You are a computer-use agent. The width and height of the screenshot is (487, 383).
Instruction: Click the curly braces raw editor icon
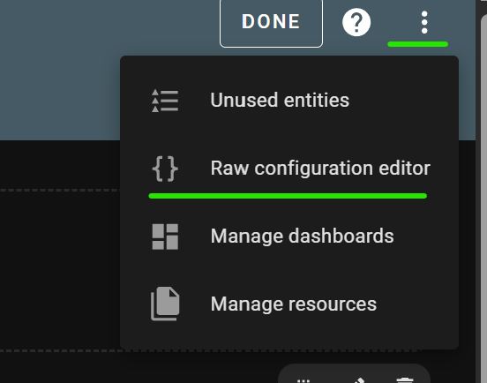[x=165, y=169]
